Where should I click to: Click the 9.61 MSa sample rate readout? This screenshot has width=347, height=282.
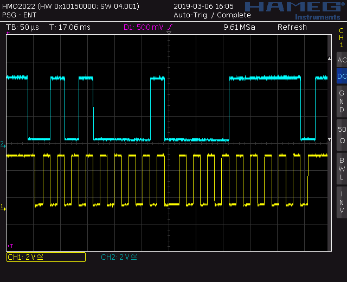239,27
